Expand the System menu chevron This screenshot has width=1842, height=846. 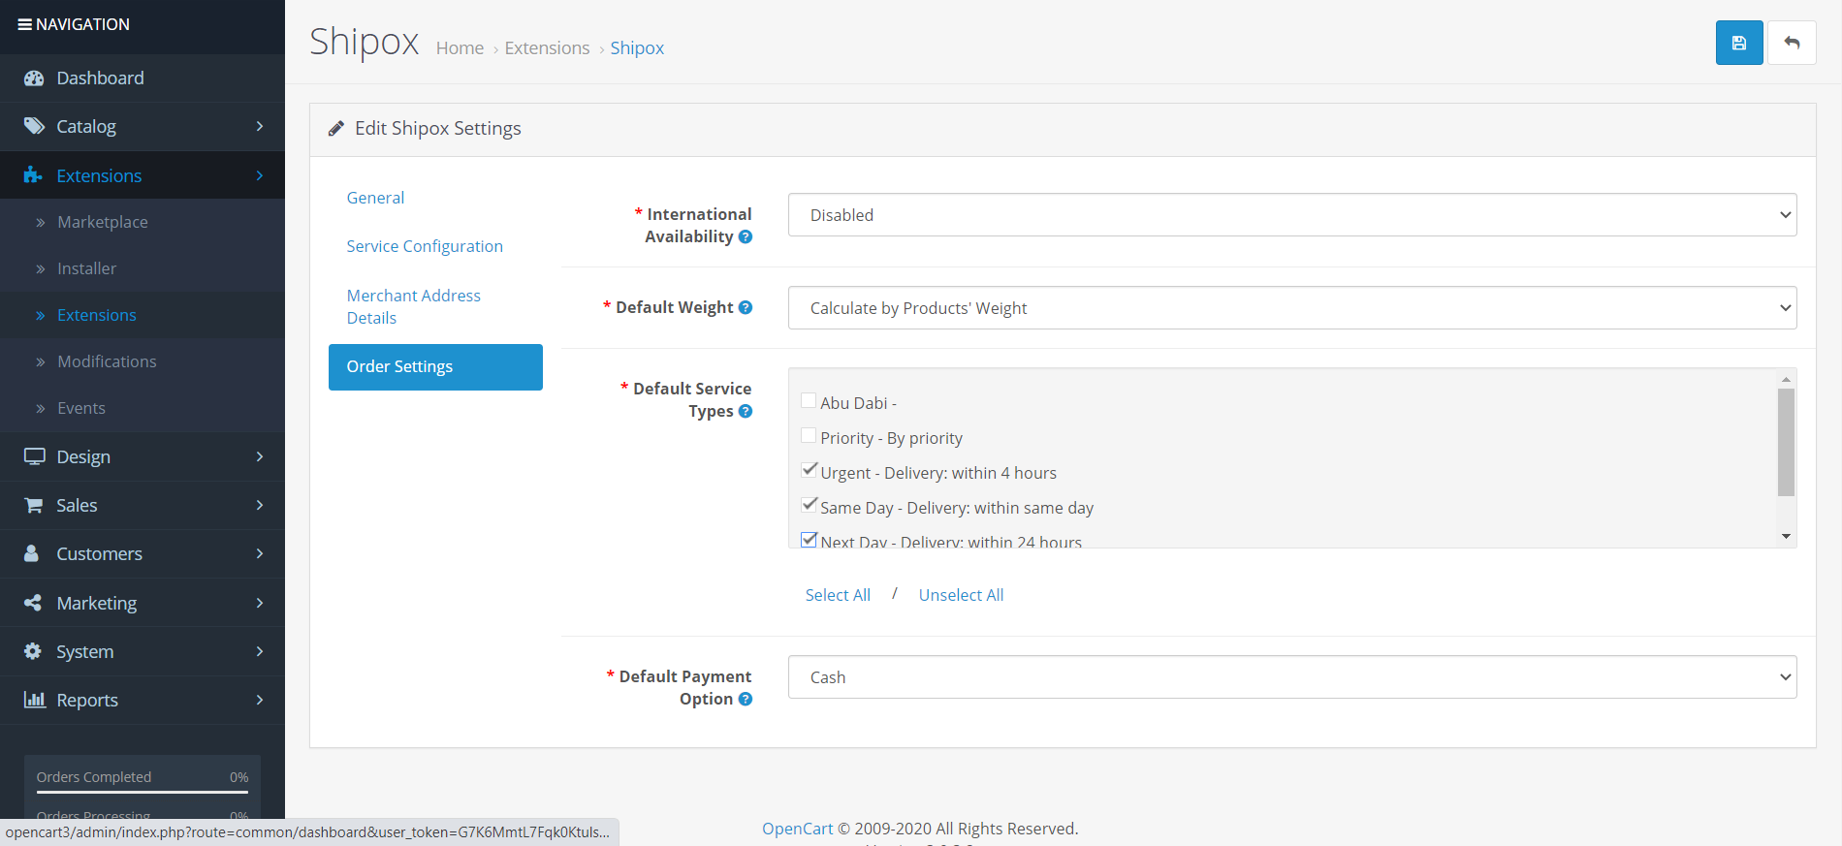point(260,651)
